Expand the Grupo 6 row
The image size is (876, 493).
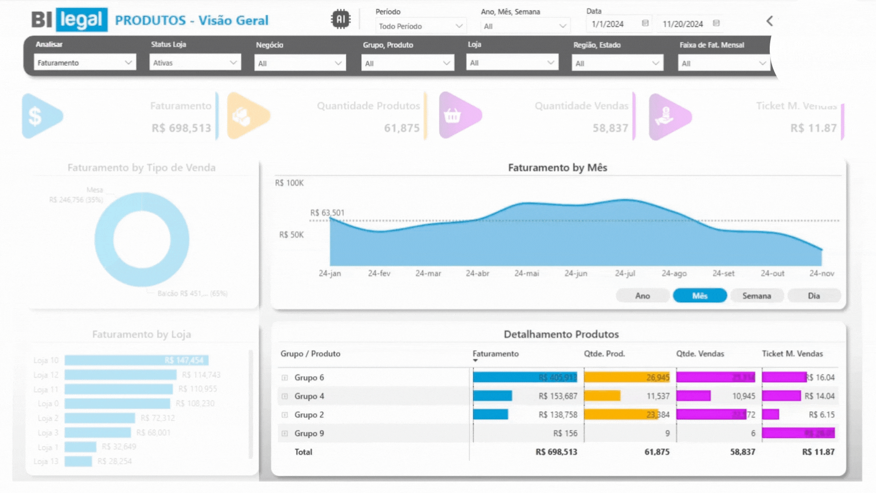[x=285, y=378]
